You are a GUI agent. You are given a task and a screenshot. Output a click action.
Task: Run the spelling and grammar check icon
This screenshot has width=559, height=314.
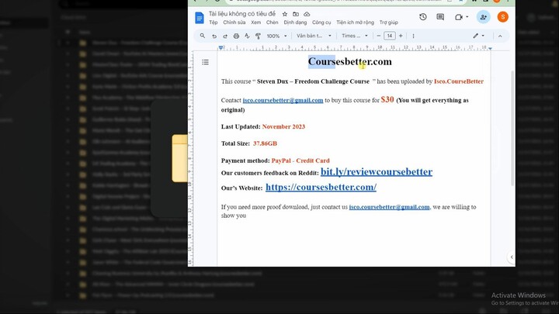[247, 36]
